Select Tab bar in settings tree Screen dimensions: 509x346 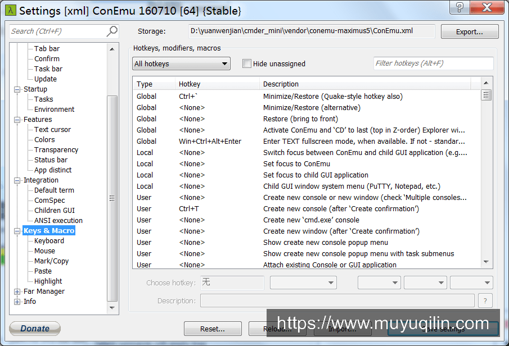pos(47,49)
